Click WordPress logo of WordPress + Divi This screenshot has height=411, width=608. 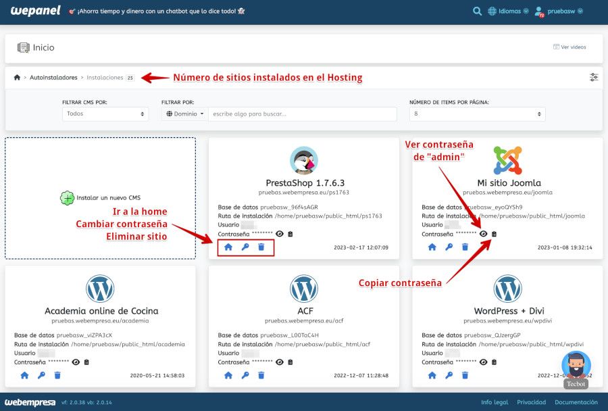[x=507, y=289]
